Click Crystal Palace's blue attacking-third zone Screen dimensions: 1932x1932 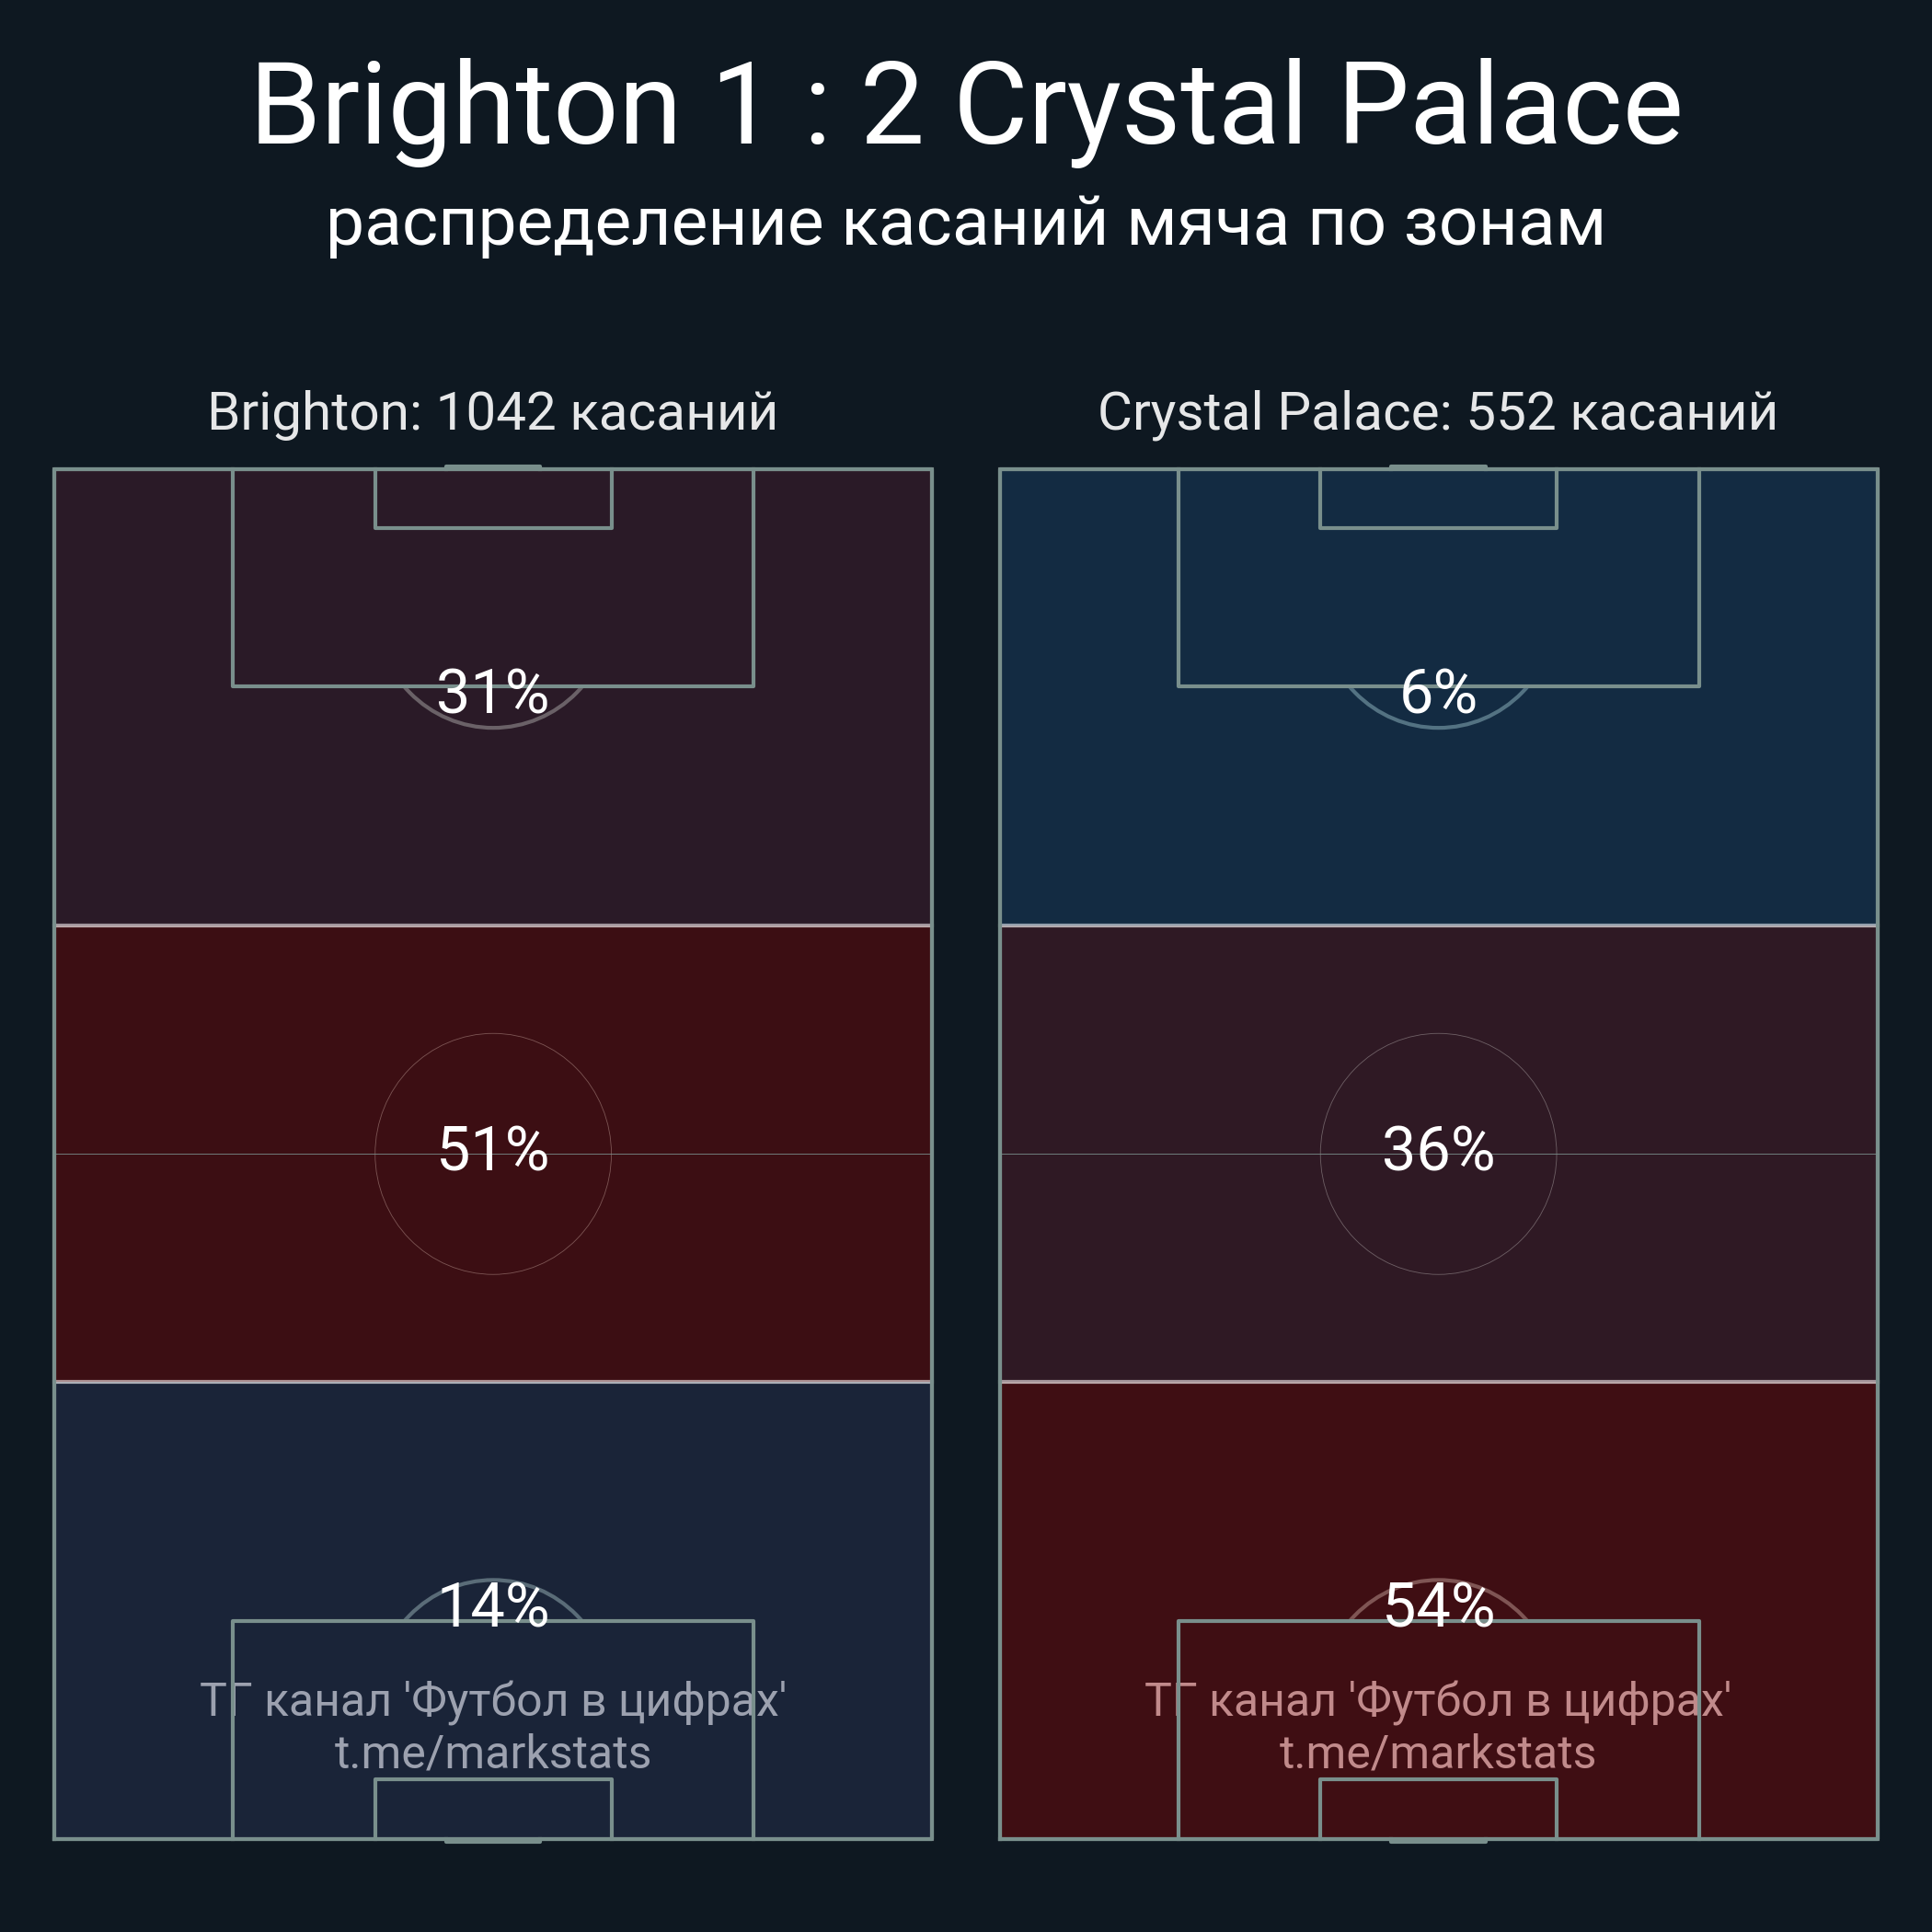tap(1438, 820)
